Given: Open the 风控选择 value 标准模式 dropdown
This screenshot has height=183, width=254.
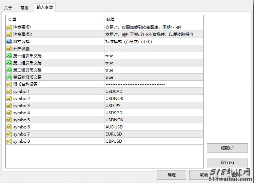Looking at the screenshot, I should pos(154,42).
